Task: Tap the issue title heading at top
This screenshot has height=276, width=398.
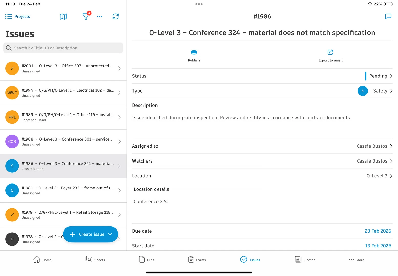Action: coord(262,33)
